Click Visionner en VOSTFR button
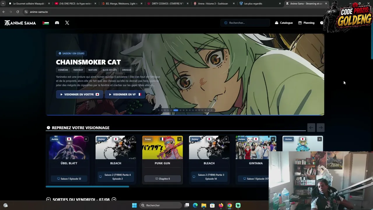Image resolution: width=373 pixels, height=210 pixels. [80, 94]
